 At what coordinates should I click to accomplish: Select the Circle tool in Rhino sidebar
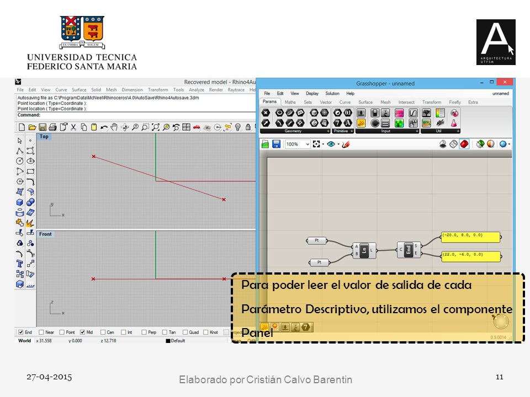[x=20, y=161]
